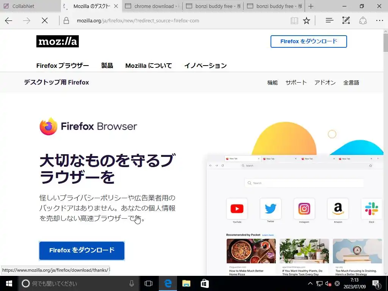
Task: Click Edge icon on taskbar
Action: 167,283
